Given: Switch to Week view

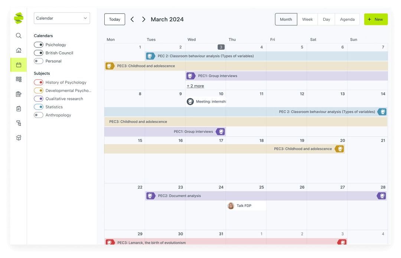Looking at the screenshot, I should pos(308,19).
